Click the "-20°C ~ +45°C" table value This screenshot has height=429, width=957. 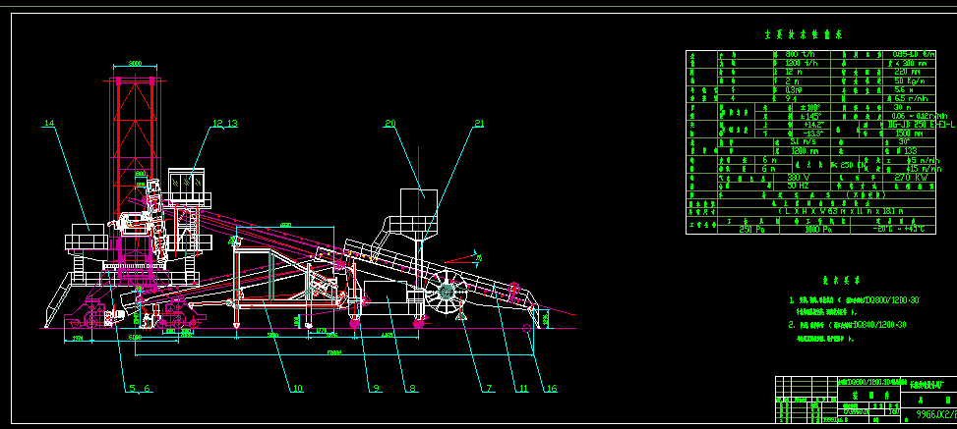point(900,229)
